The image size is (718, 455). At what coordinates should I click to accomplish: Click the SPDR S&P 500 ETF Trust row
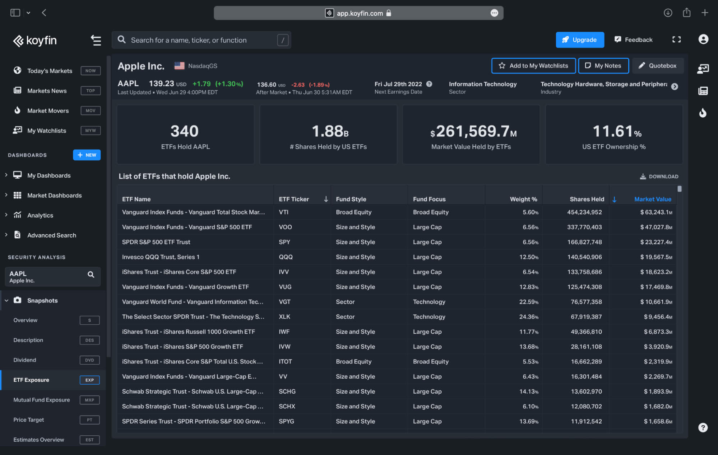(397, 242)
